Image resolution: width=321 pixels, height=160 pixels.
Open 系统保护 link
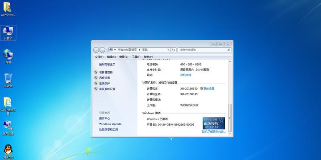click(104, 84)
